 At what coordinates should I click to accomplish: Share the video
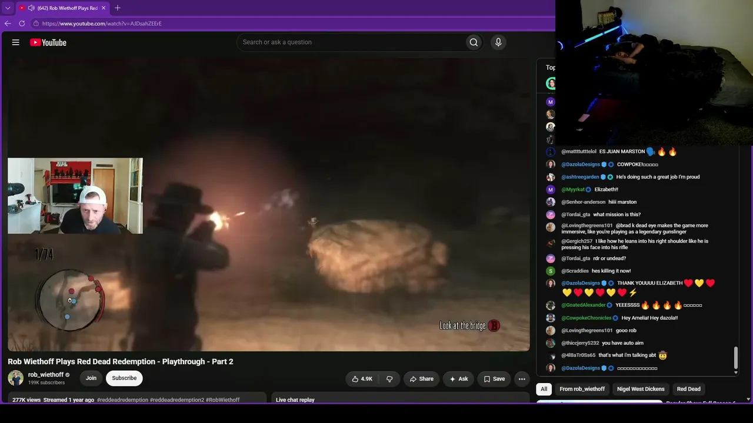pos(421,379)
